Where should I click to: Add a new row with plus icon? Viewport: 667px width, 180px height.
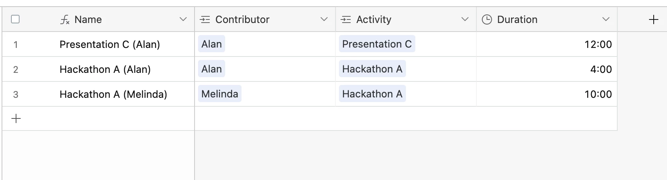[16, 118]
